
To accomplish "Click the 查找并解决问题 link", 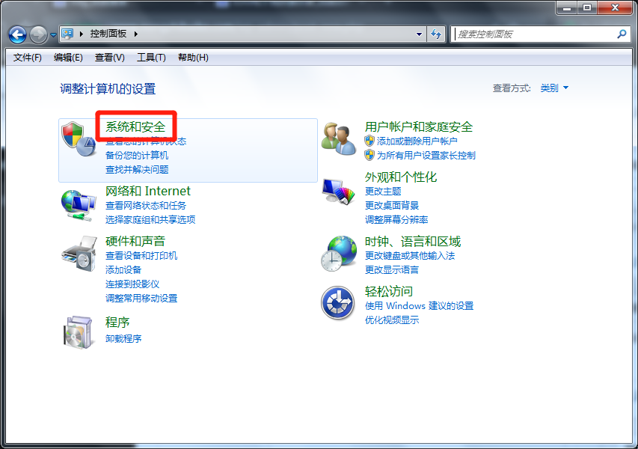I will (x=137, y=169).
